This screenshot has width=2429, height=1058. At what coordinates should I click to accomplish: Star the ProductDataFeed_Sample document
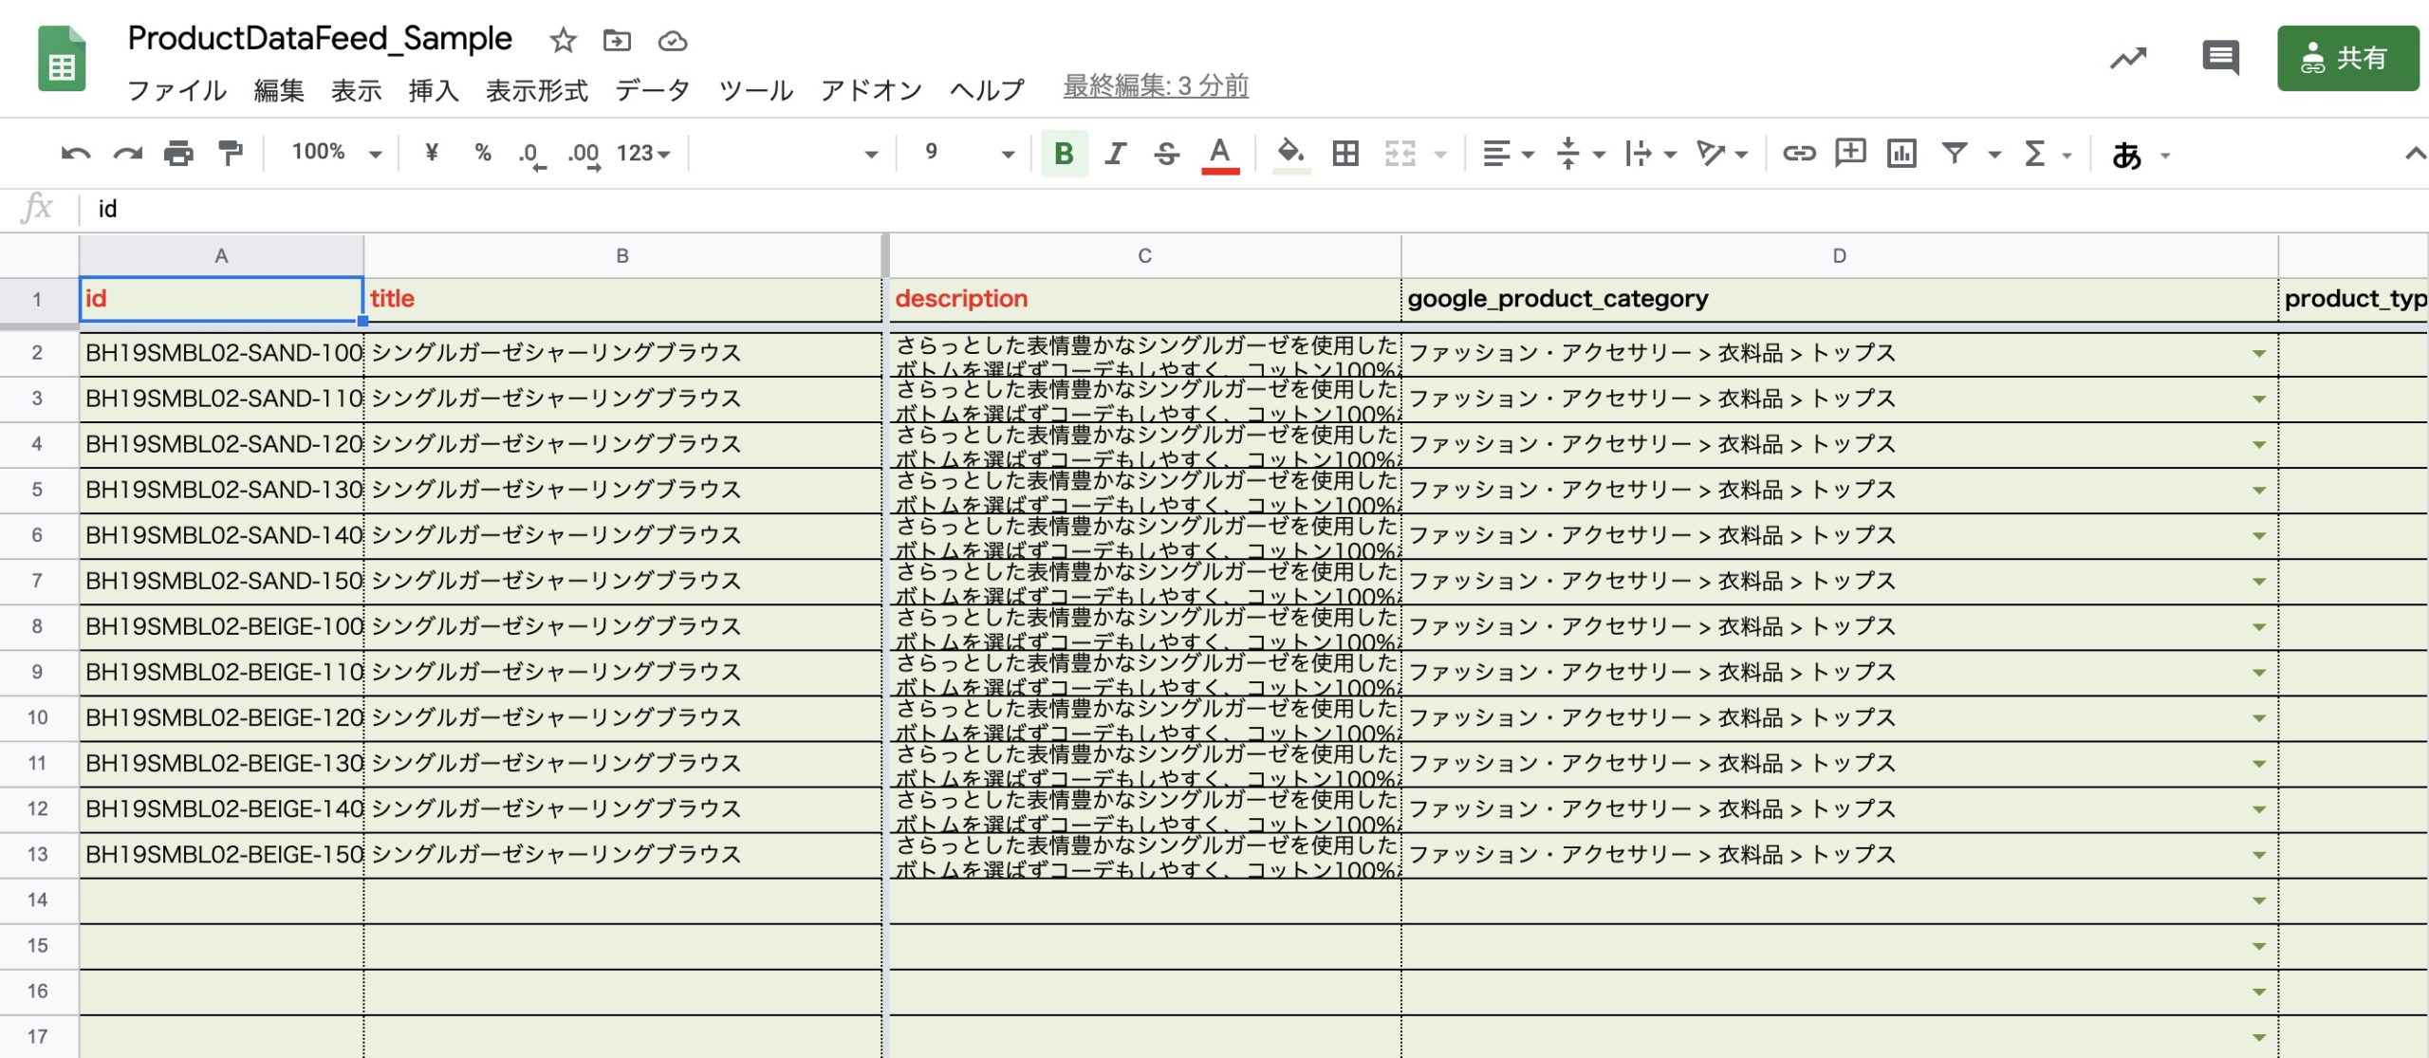[563, 41]
